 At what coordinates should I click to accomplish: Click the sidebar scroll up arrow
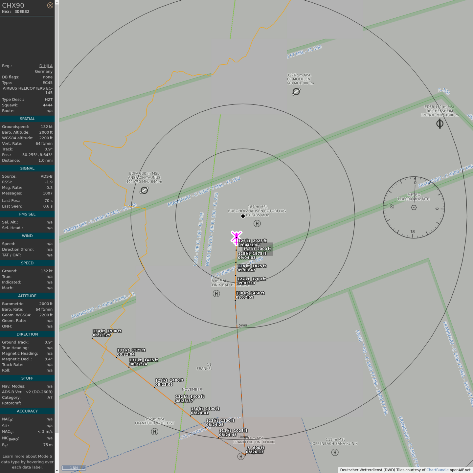57,2
